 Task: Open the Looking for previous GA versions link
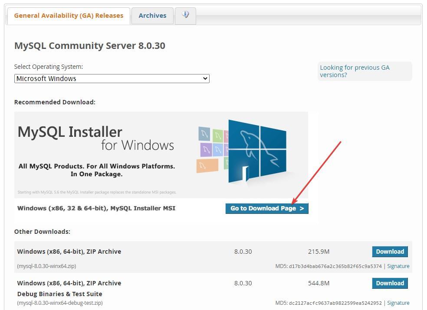tap(355, 71)
